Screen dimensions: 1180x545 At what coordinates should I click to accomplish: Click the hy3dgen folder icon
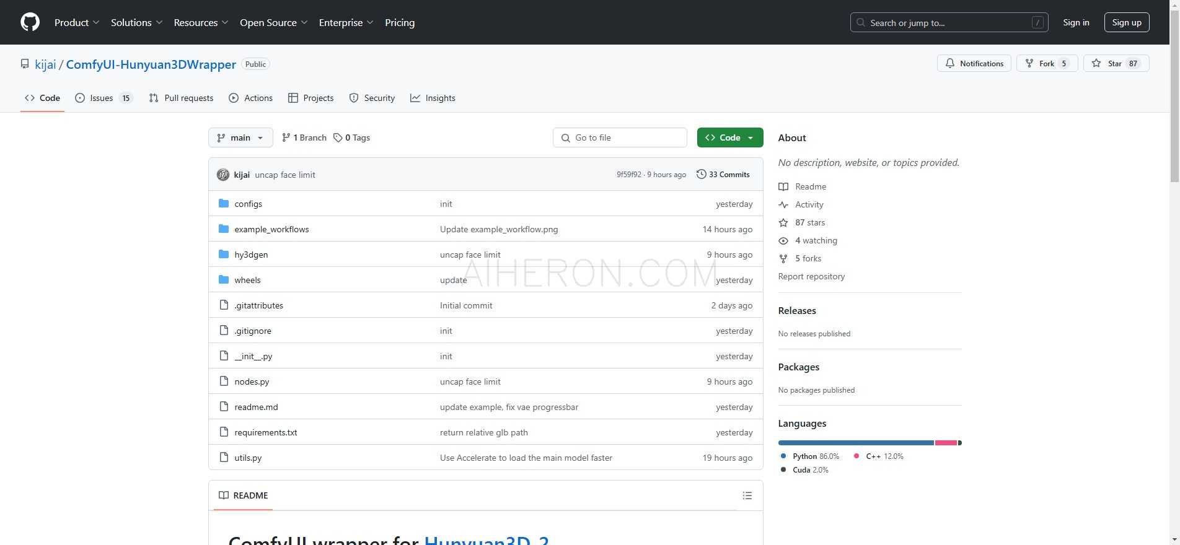tap(224, 254)
